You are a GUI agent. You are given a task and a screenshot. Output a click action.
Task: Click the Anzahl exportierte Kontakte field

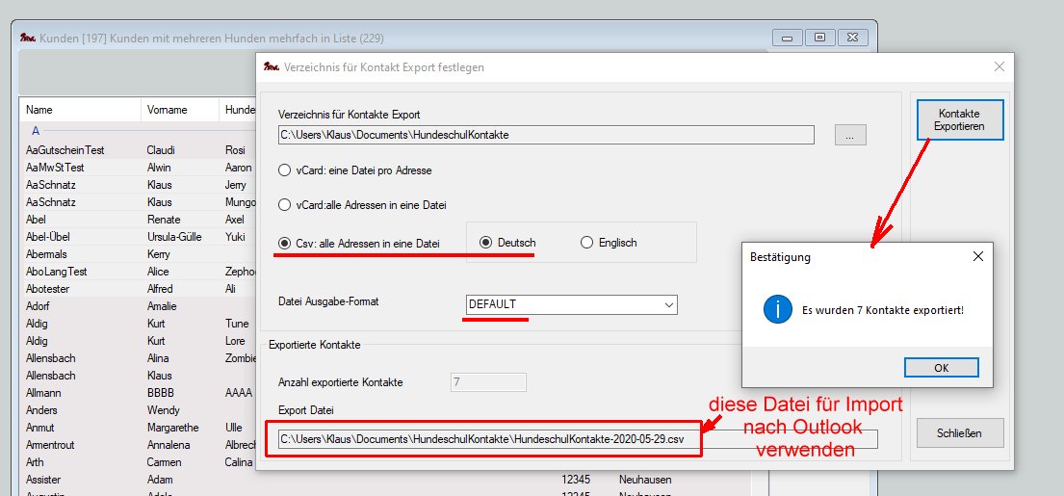[488, 382]
